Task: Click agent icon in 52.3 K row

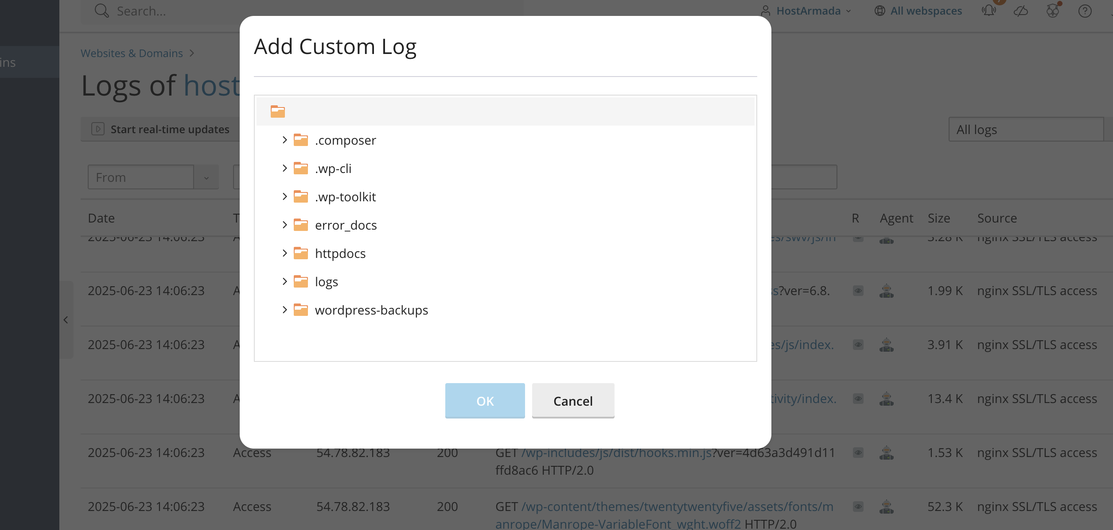Action: 887,507
